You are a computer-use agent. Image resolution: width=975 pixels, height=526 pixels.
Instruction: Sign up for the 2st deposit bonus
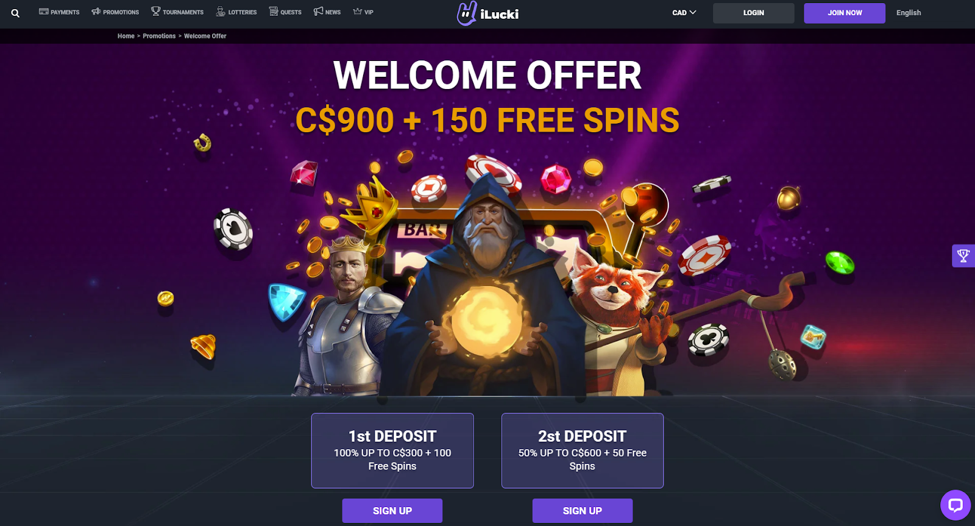[583, 511]
